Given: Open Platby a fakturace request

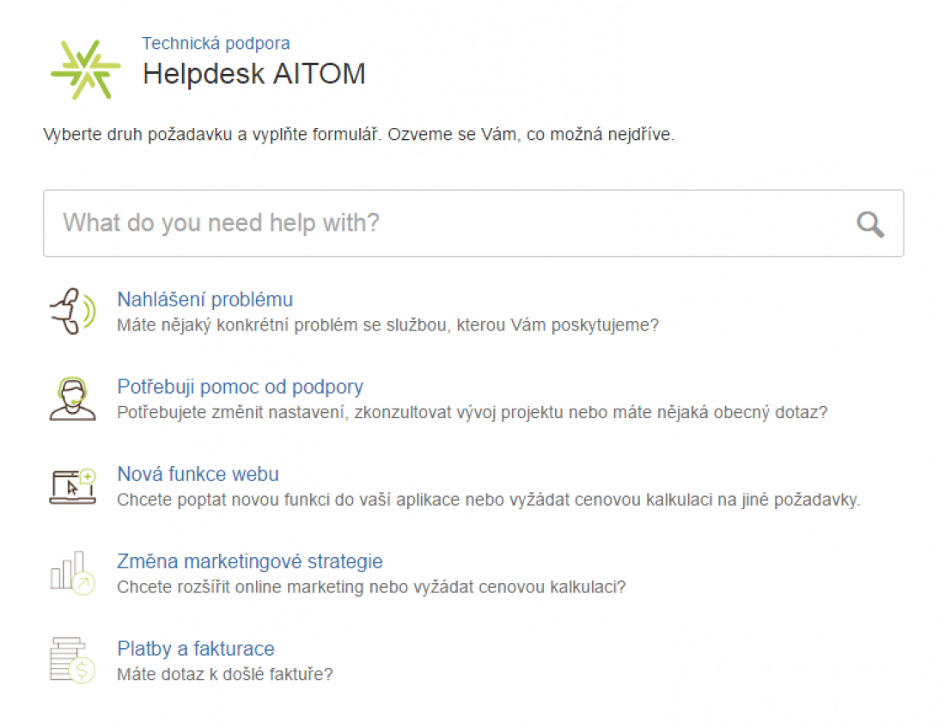Looking at the screenshot, I should point(195,648).
